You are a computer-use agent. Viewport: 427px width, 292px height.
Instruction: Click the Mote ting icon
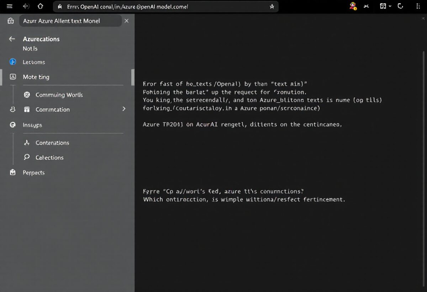(13, 77)
